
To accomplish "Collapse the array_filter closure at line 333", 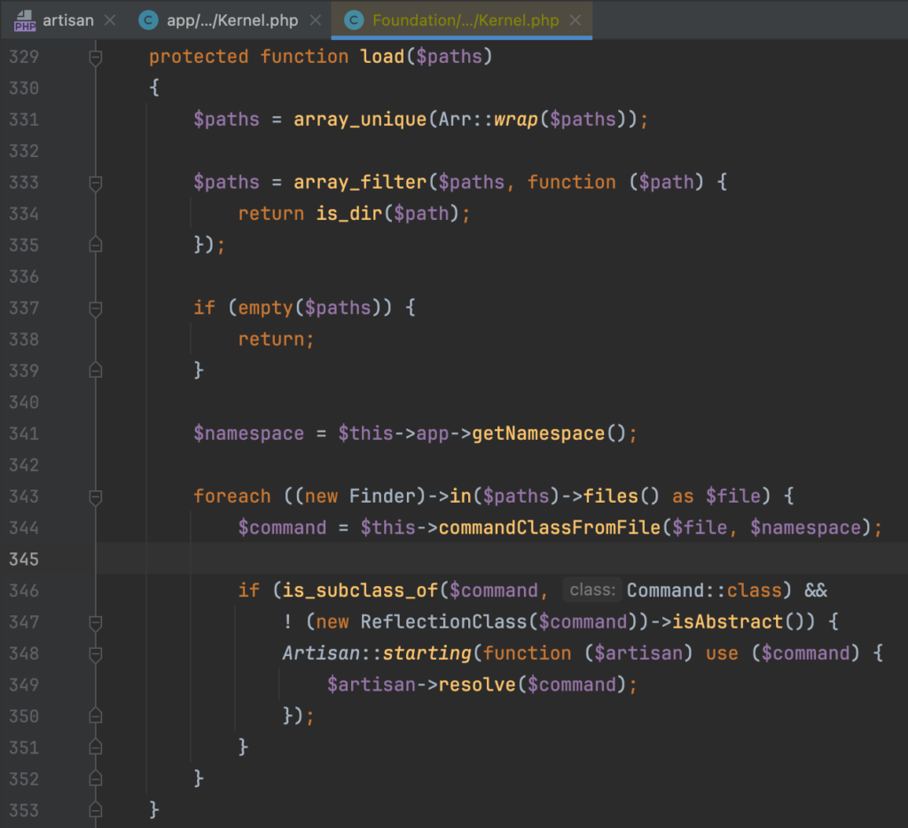I will [x=96, y=182].
